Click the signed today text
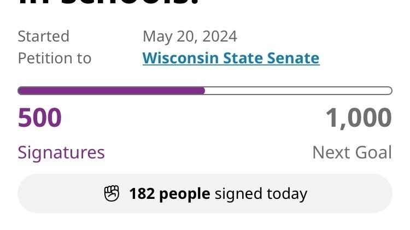Screen dimensions: 410x230 (x=261, y=193)
